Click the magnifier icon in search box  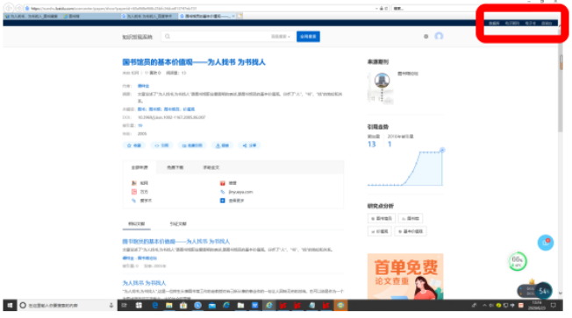[168, 37]
